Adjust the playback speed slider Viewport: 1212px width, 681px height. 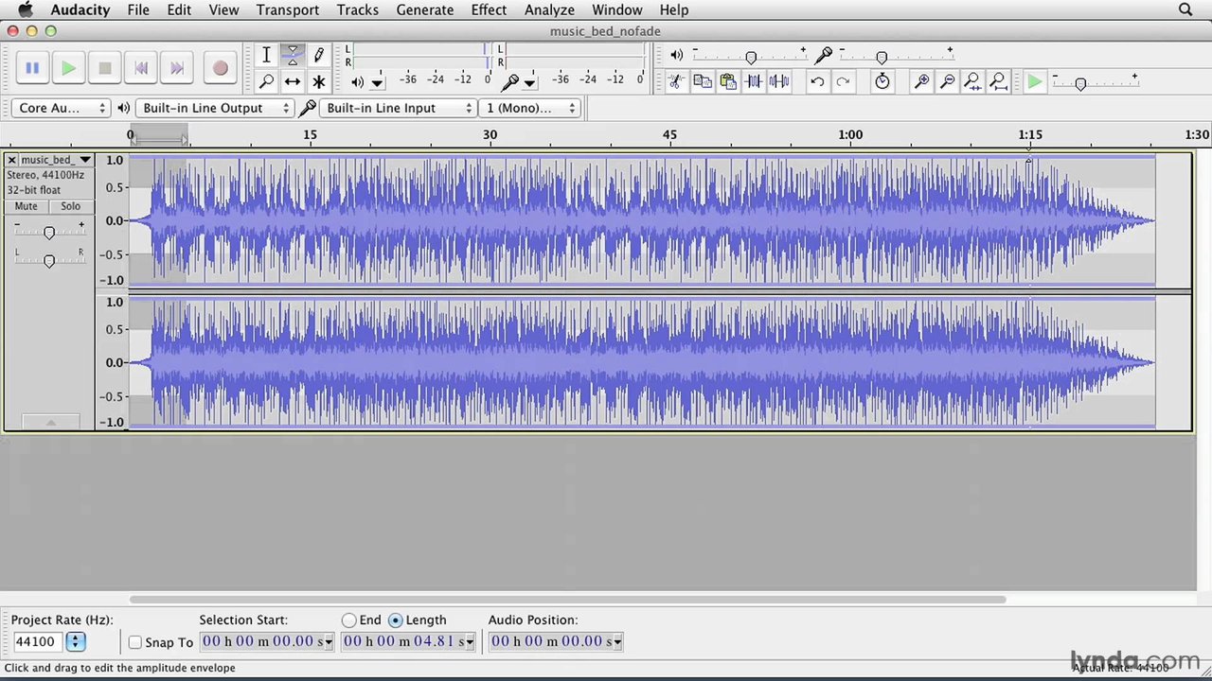click(1080, 84)
